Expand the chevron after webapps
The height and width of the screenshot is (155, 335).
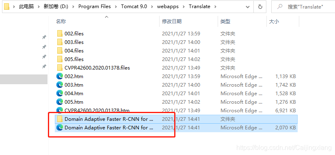click(184, 7)
